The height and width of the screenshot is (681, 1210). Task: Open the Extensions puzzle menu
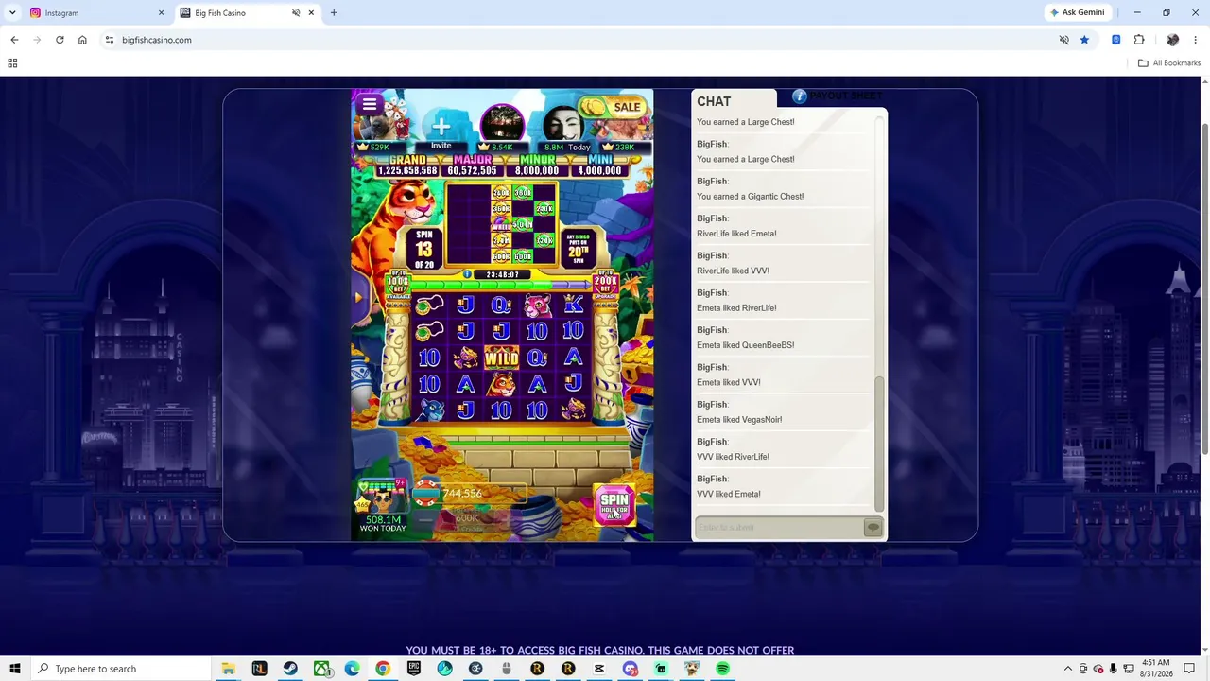click(x=1139, y=40)
